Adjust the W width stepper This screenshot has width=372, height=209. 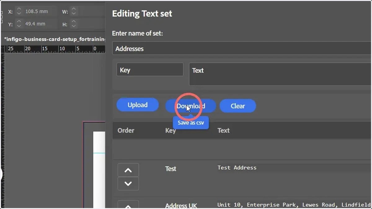tap(74, 11)
